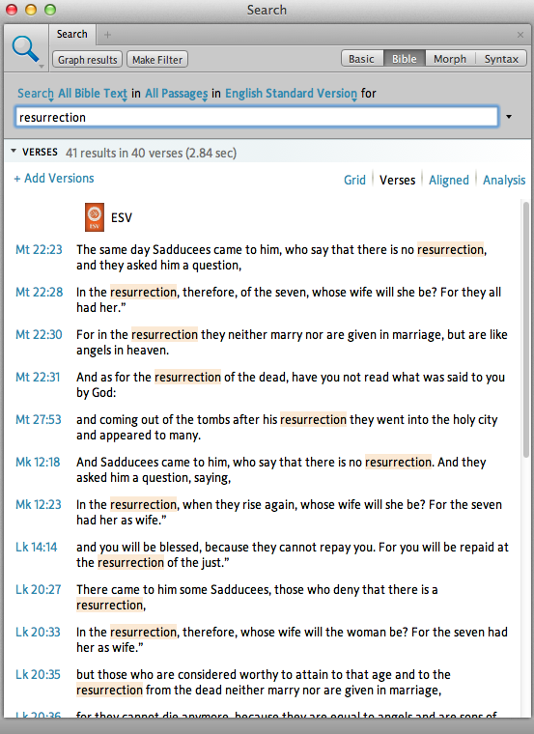This screenshot has height=734, width=534.
Task: Open the Lk 20:27 verse reference
Action: pos(39,589)
